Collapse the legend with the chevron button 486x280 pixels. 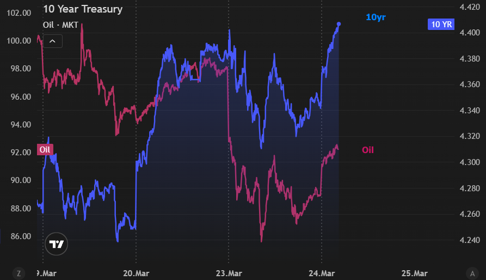click(x=53, y=41)
